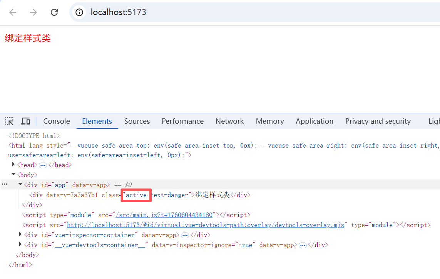Open actions menu dots beside app div

pyautogui.click(x=5, y=184)
